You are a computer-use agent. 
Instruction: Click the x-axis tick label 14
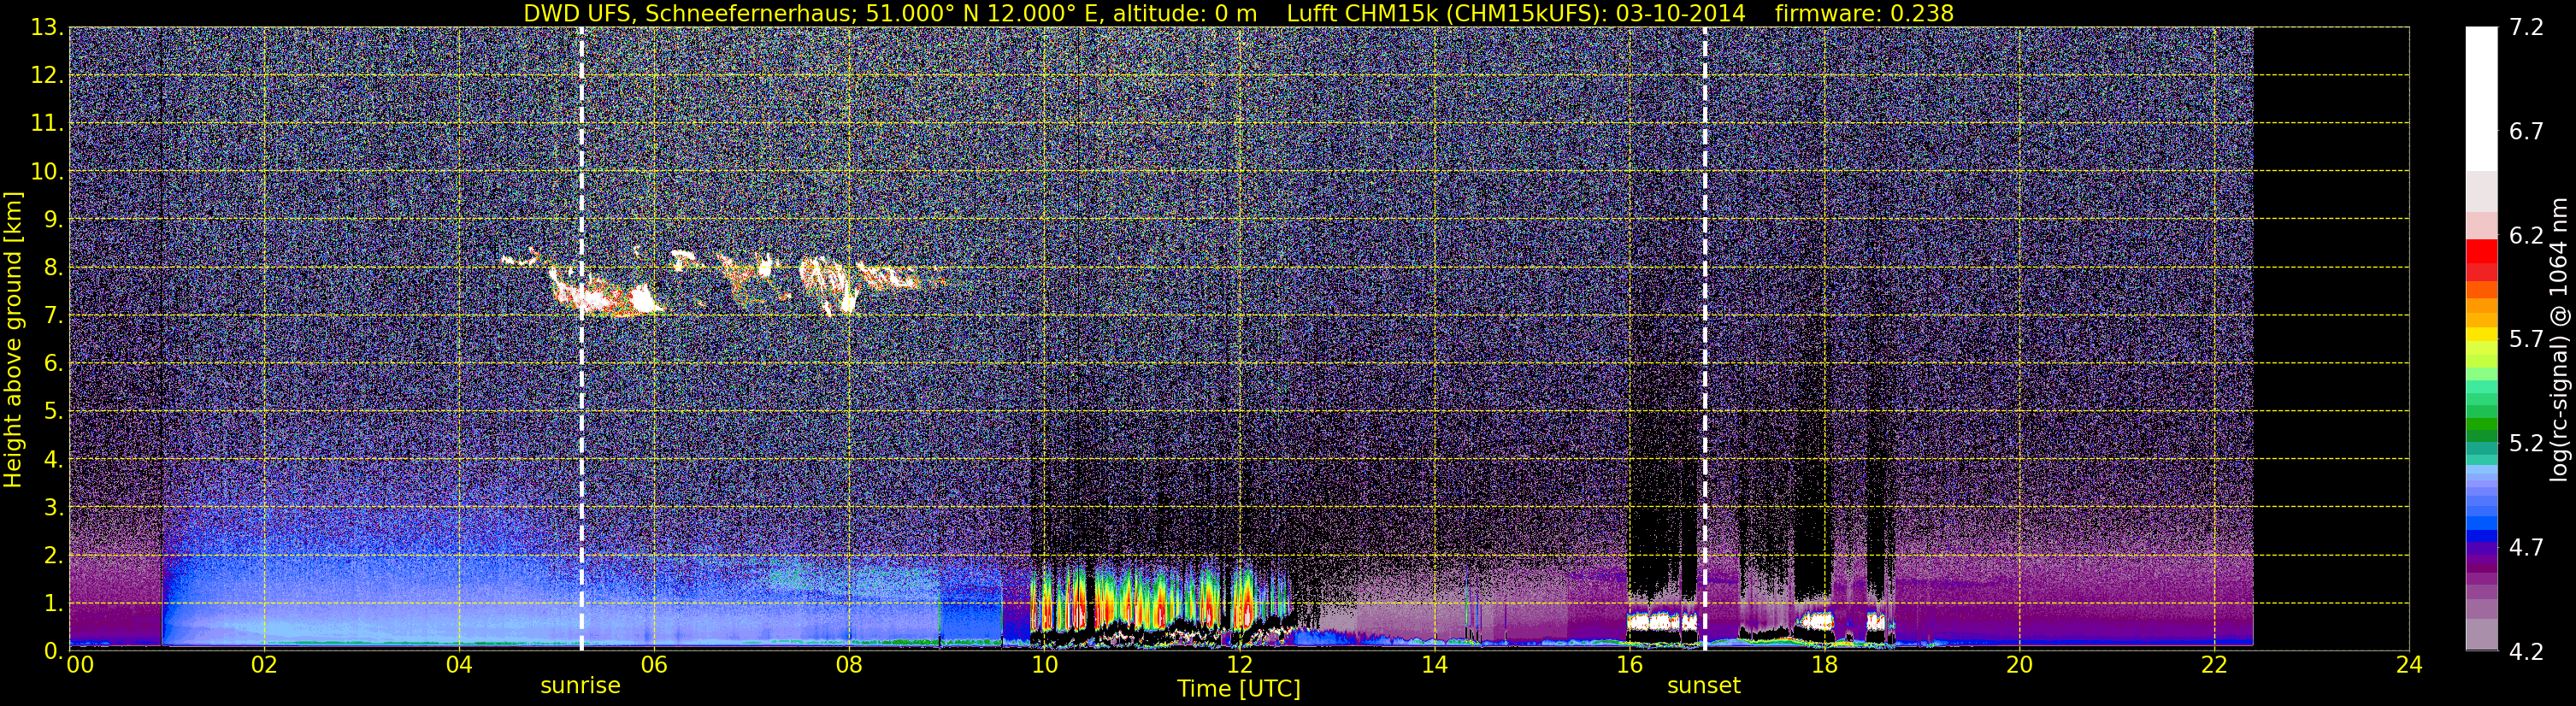(1434, 665)
